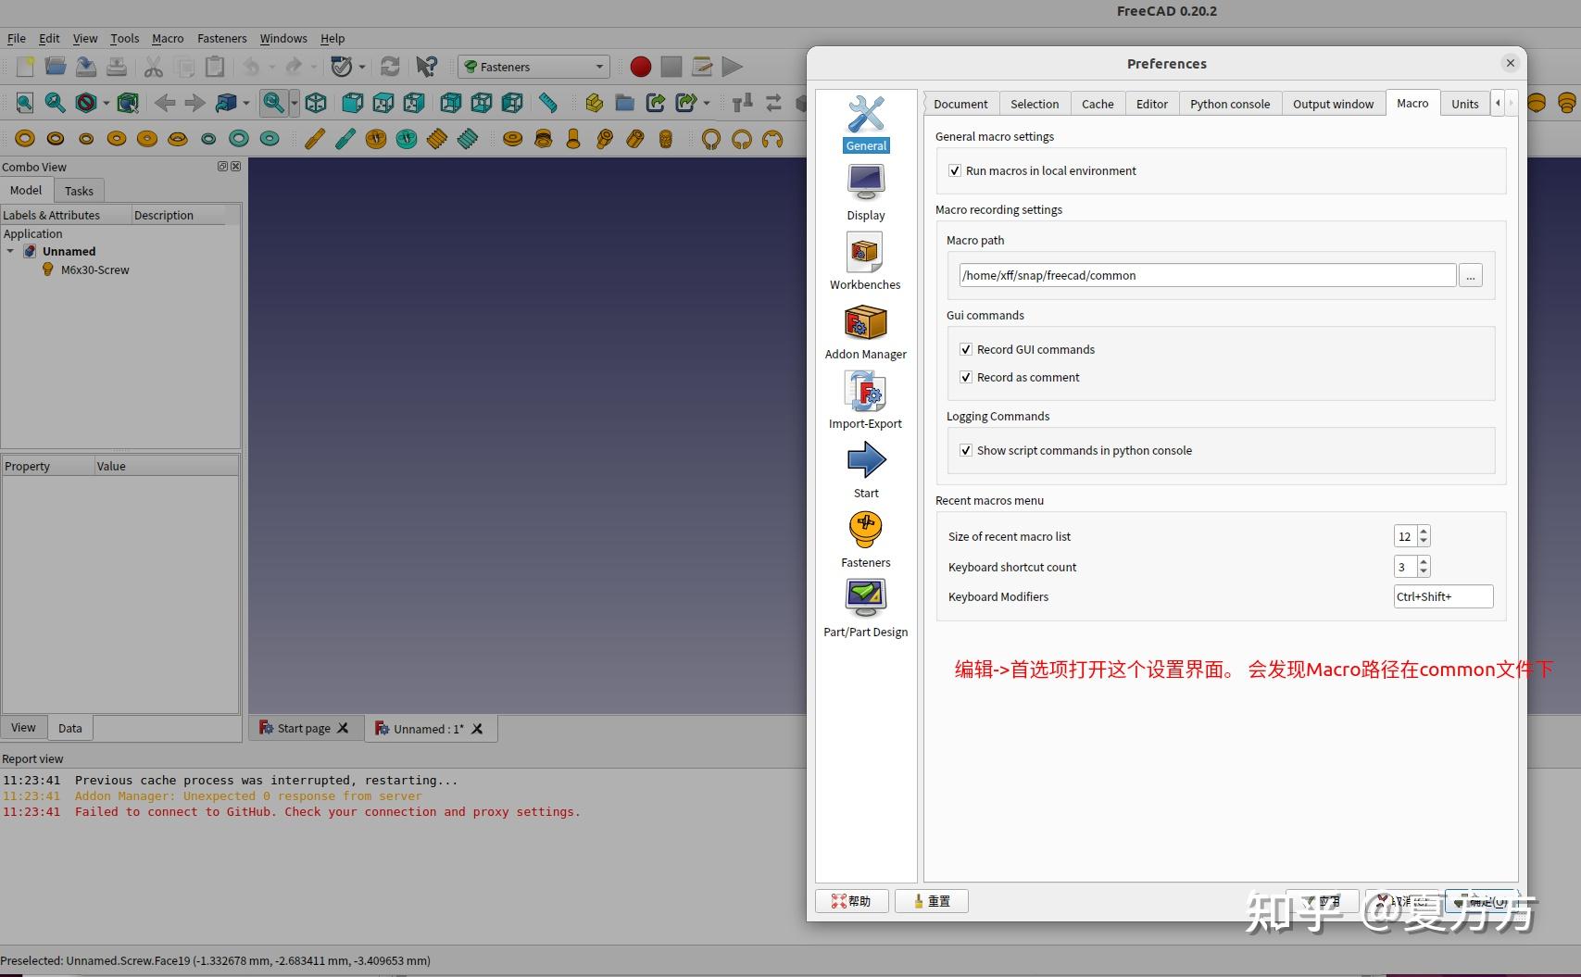Open the Fasteners menu in the menu bar
This screenshot has width=1581, height=977.
click(x=222, y=39)
